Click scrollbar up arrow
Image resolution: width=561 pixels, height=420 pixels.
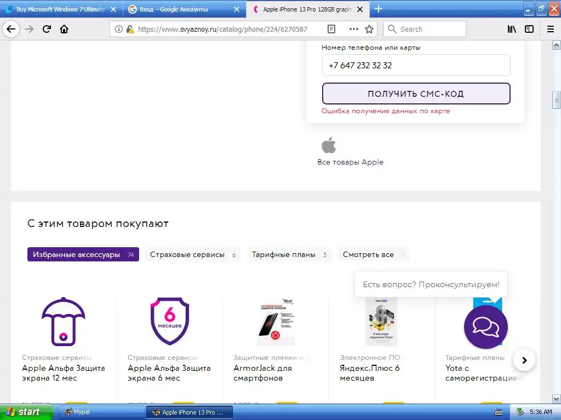[557, 45]
